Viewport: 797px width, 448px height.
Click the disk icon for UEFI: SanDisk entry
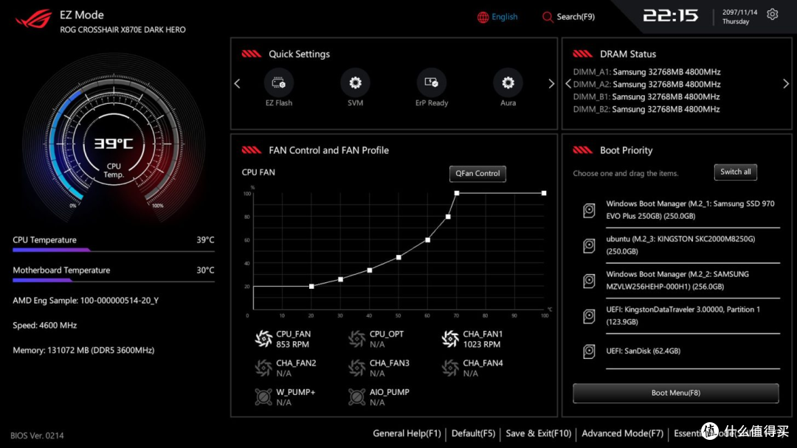589,351
